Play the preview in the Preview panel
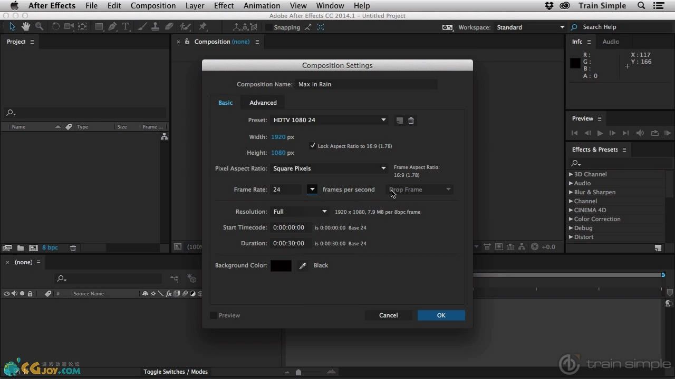 pyautogui.click(x=600, y=133)
